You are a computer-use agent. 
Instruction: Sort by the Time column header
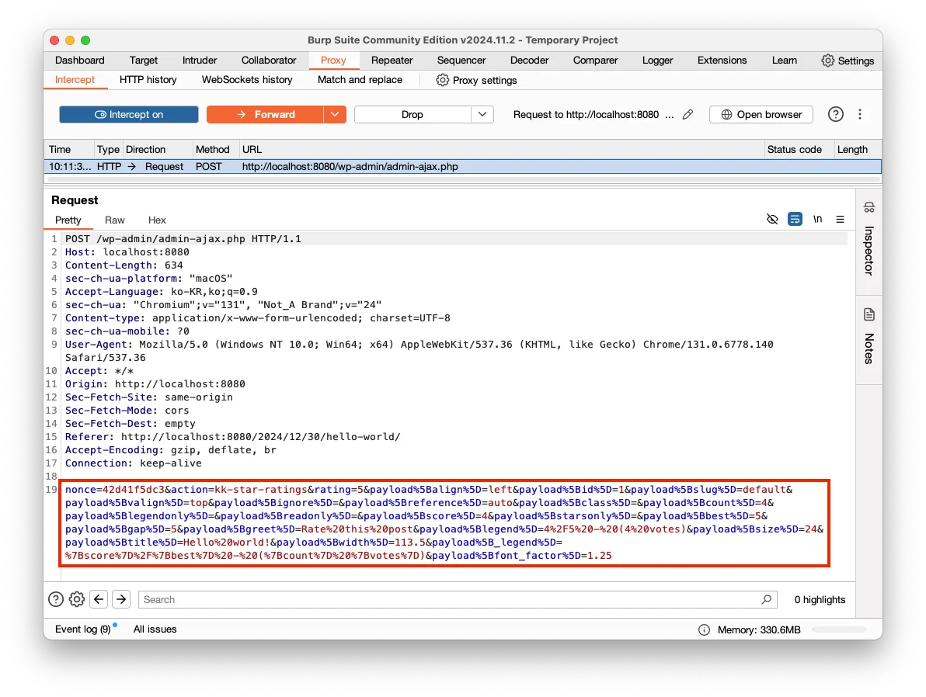[x=69, y=149]
